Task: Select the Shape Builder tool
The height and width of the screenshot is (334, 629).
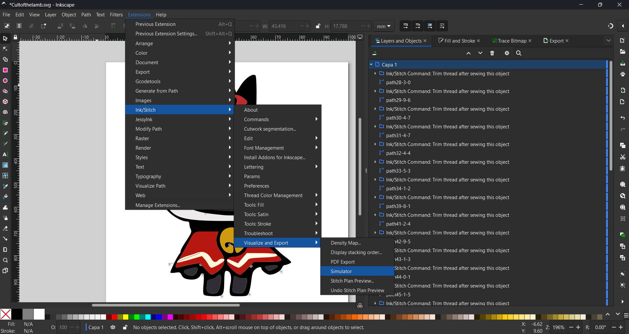Action: 5,60
